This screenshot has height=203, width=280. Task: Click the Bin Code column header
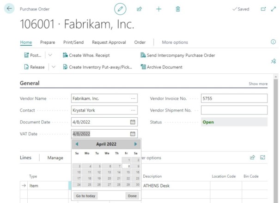click(x=251, y=176)
